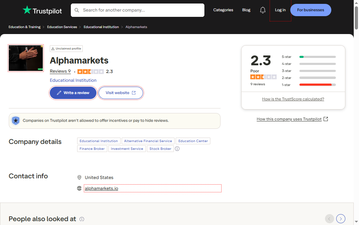Go to Educational Institution breadcrumb
This screenshot has height=225, width=359.
point(101,27)
